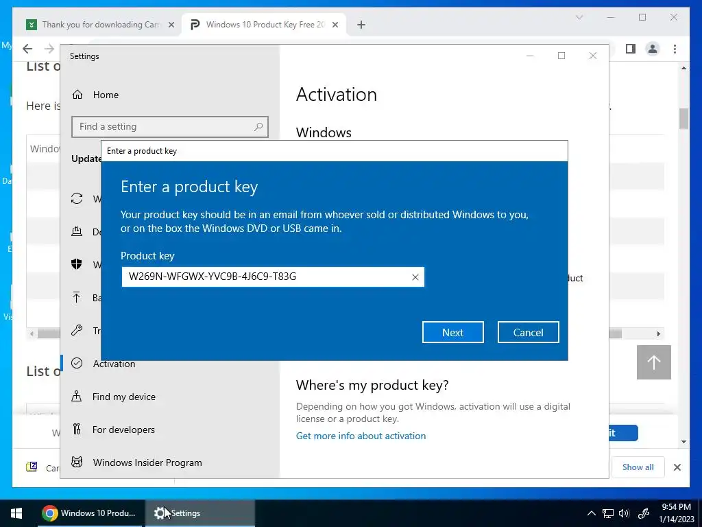Open the Home page in Settings
Viewport: 702px width, 527px height.
[x=106, y=95]
